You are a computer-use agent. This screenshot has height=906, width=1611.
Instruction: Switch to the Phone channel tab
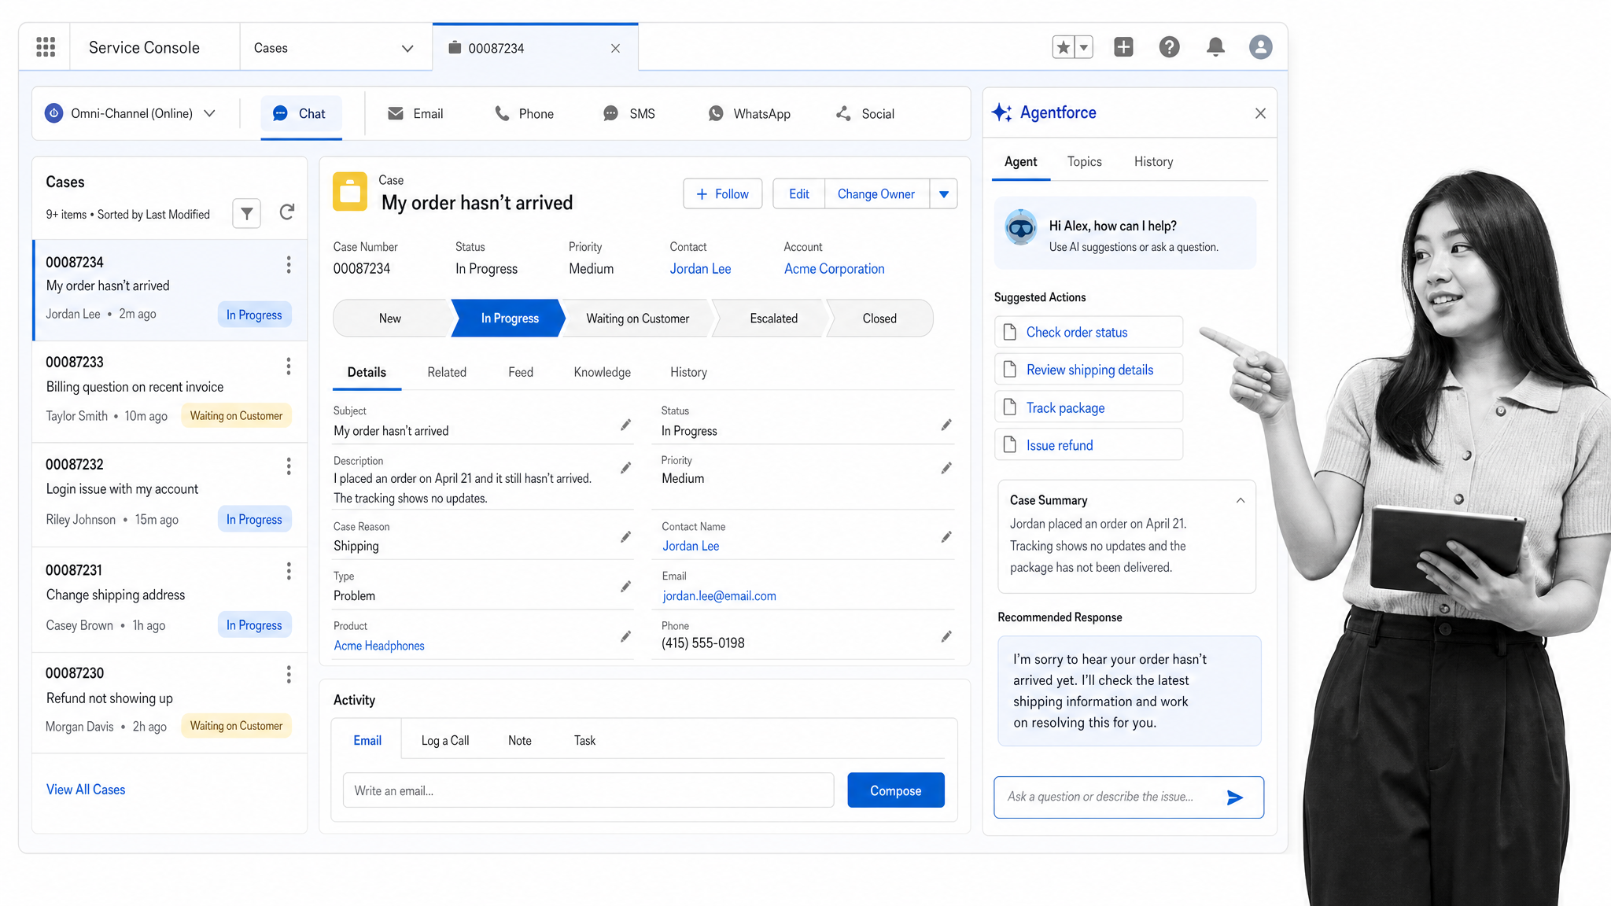(x=524, y=114)
